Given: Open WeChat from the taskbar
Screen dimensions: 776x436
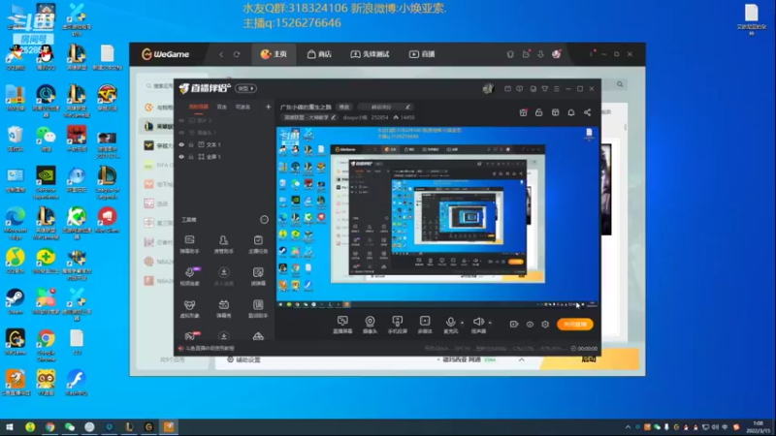Looking at the screenshot, I should [70, 427].
